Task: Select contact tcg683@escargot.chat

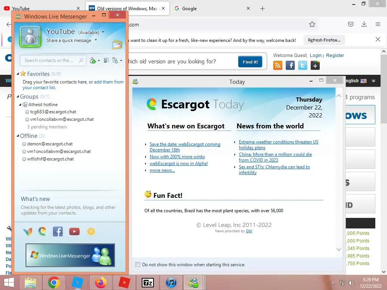Action: [53, 112]
